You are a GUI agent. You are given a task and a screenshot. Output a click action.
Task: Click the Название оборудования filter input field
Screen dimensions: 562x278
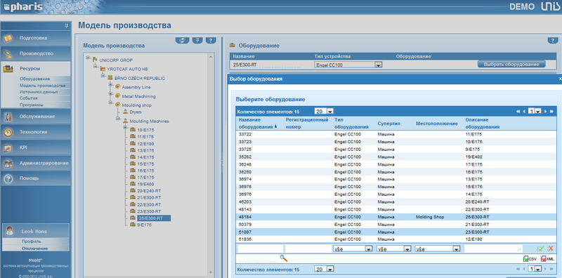click(x=260, y=249)
